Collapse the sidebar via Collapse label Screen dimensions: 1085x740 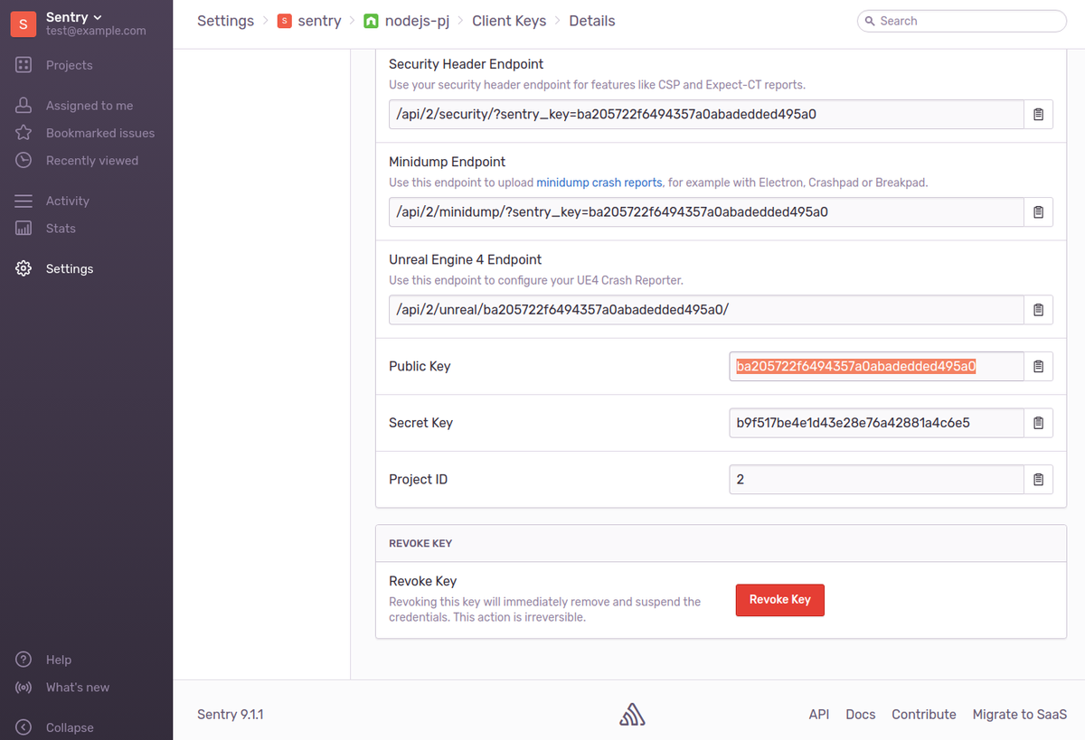(x=70, y=727)
